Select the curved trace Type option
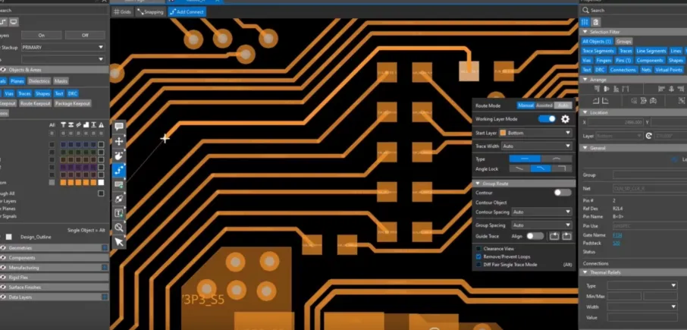 [x=557, y=159]
